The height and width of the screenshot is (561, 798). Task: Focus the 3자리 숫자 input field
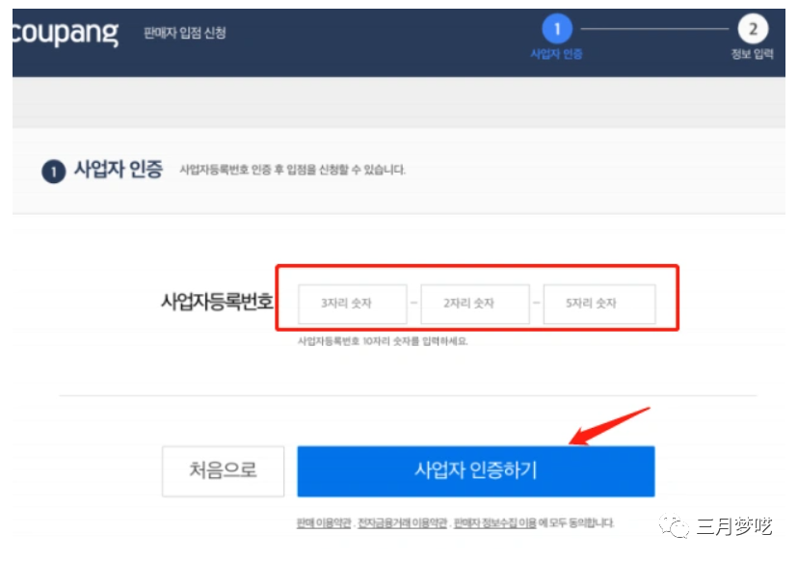pos(352,304)
